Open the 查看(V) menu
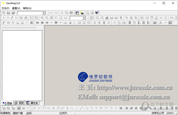The image size is (178, 115). pos(16,8)
